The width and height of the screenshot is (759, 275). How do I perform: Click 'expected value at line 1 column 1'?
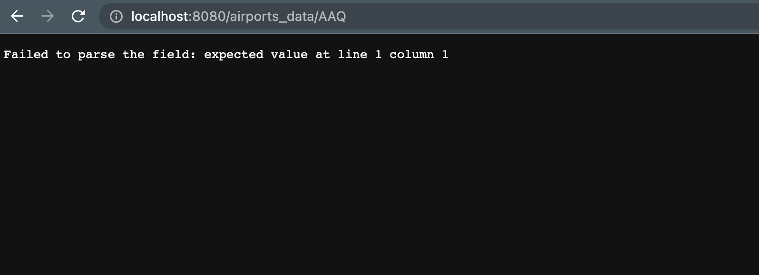pyautogui.click(x=326, y=54)
